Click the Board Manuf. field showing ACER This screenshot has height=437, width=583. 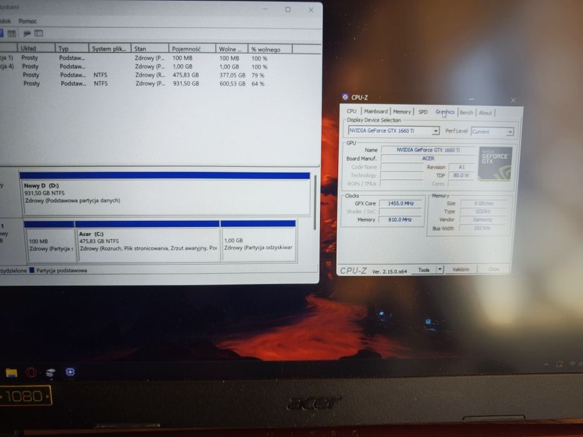click(428, 159)
